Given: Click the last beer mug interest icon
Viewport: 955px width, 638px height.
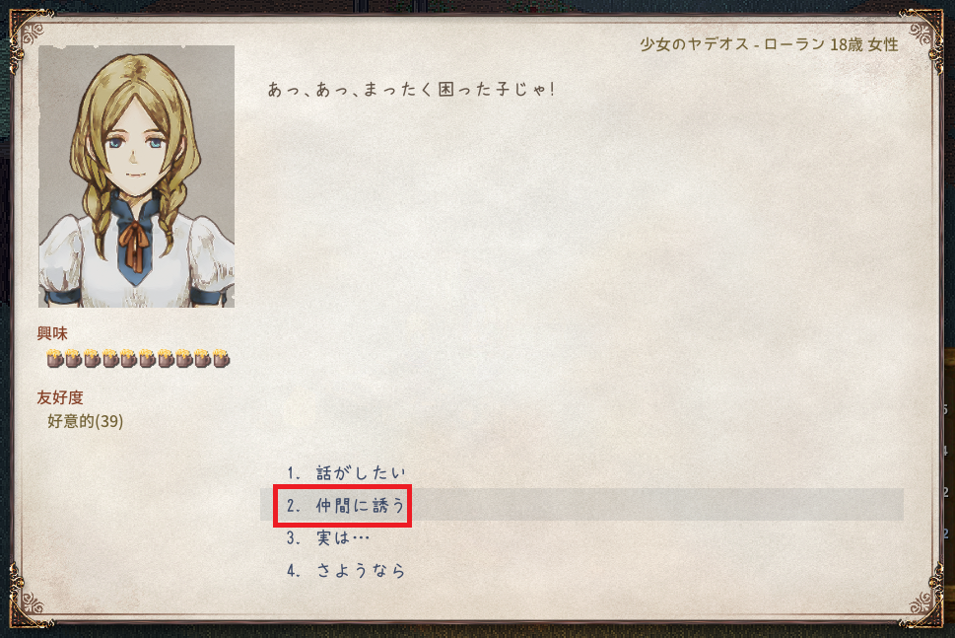Looking at the screenshot, I should (x=221, y=358).
